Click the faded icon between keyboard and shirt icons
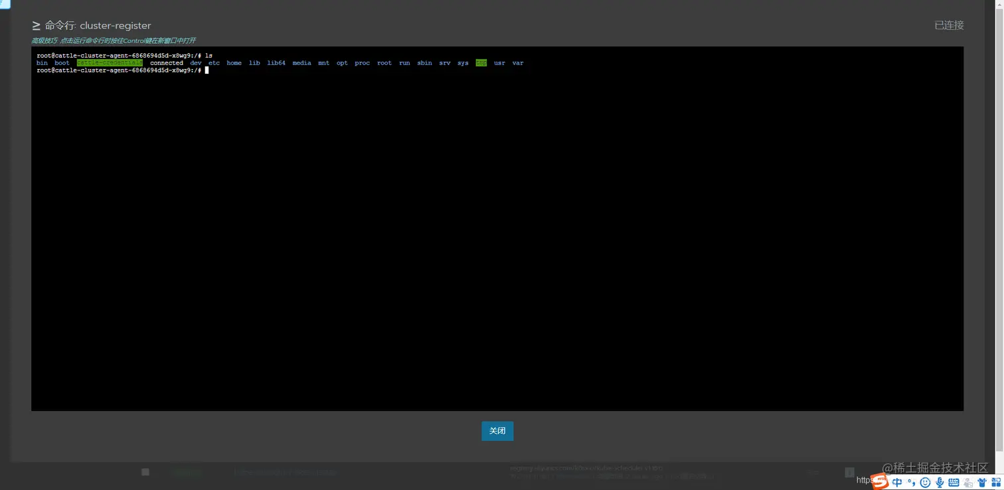1004x490 pixels. (968, 483)
